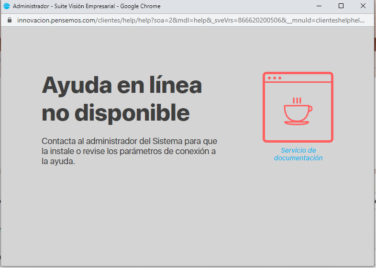Maximize the Administrador Chrome window
This screenshot has width=376, height=268.
click(x=341, y=6)
